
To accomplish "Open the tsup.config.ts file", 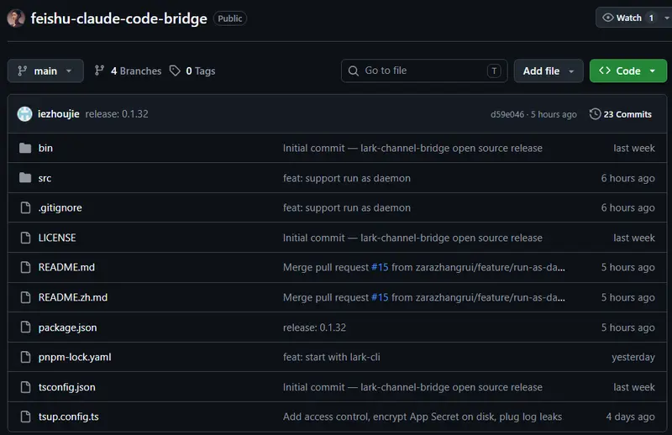I will (69, 417).
